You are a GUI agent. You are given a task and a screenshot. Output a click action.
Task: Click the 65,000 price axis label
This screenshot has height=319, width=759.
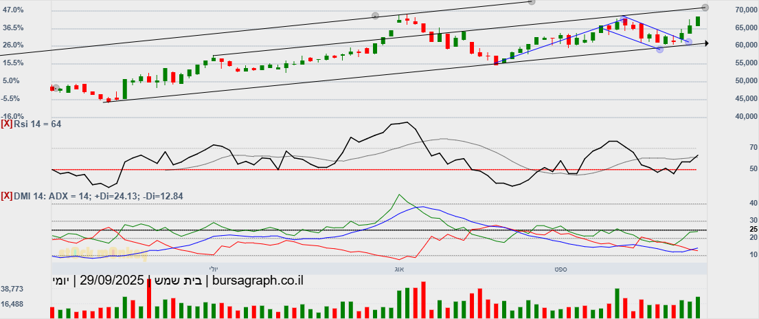746,27
